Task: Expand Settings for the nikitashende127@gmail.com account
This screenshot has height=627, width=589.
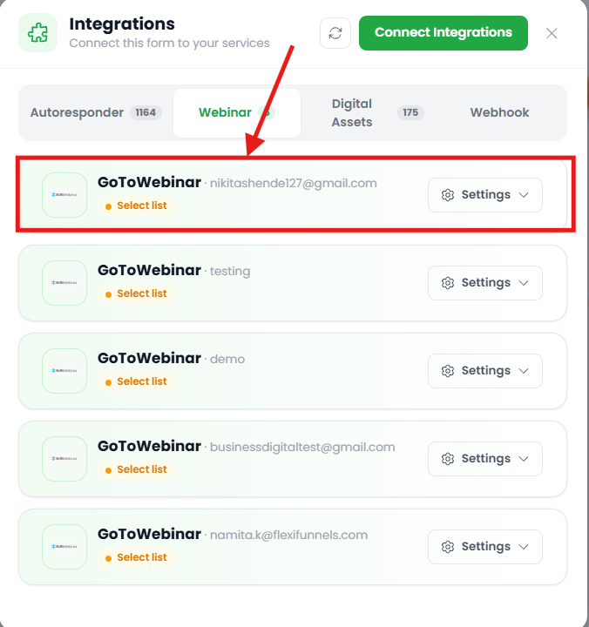Action: (485, 195)
